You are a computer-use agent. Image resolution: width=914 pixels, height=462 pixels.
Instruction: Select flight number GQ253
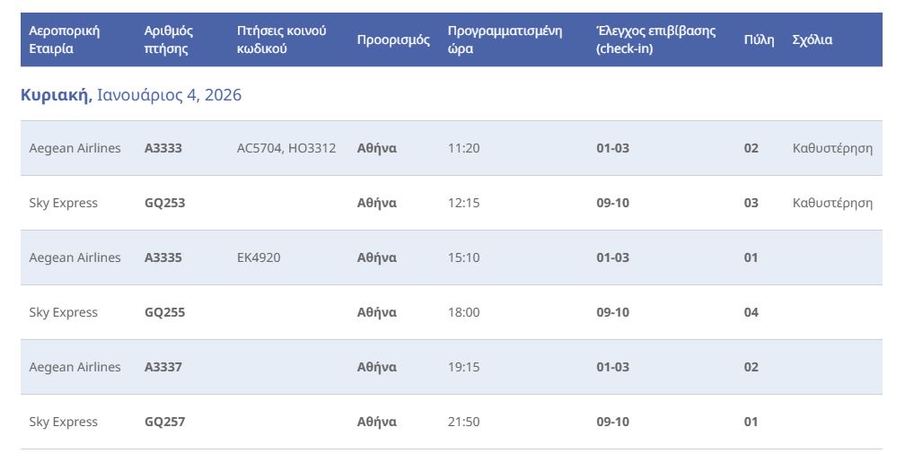[164, 203]
